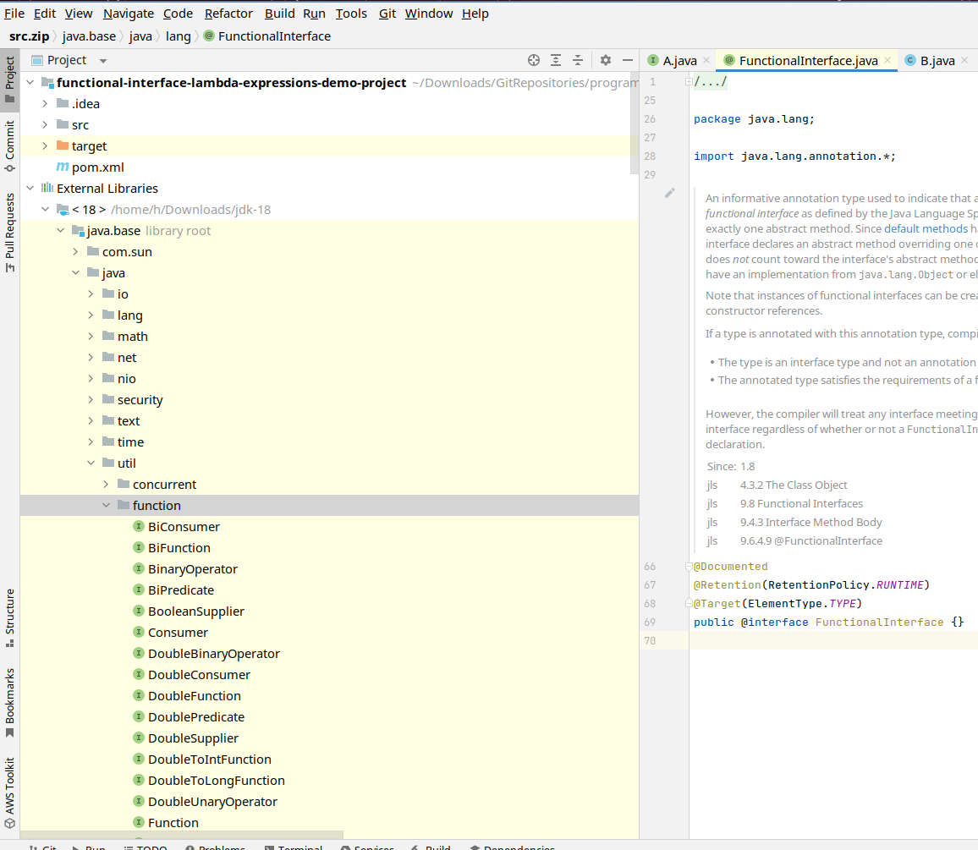Open Project panel options gear
Screen dimensions: 978x850
[x=606, y=60]
